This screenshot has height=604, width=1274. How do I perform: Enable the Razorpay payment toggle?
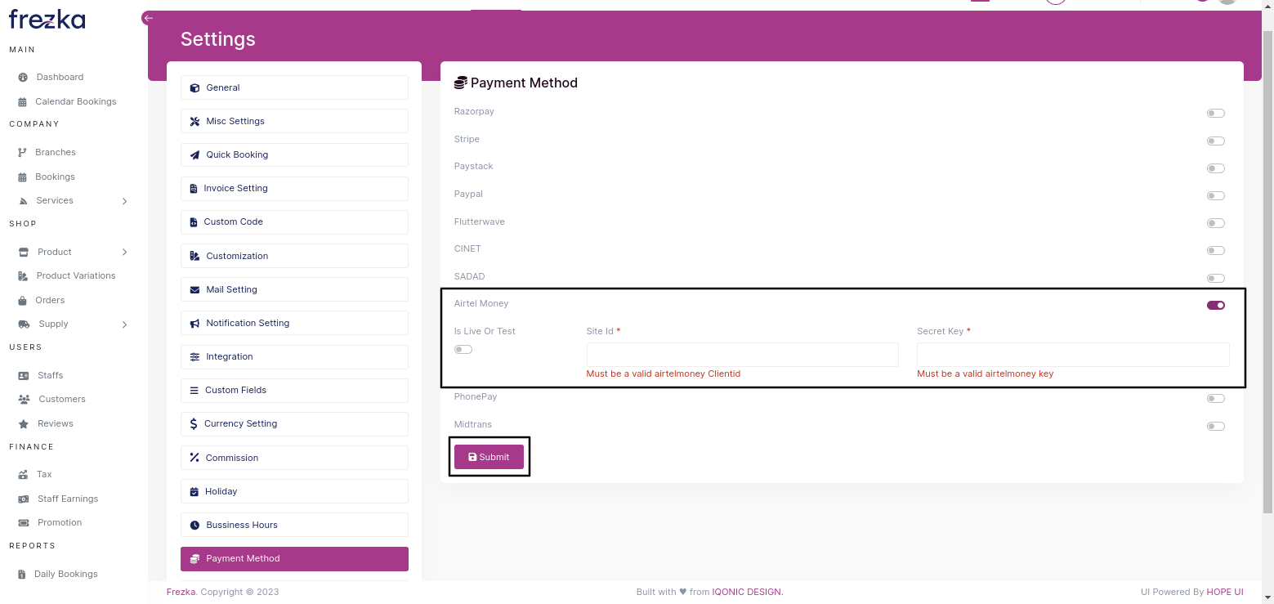pyautogui.click(x=1216, y=114)
